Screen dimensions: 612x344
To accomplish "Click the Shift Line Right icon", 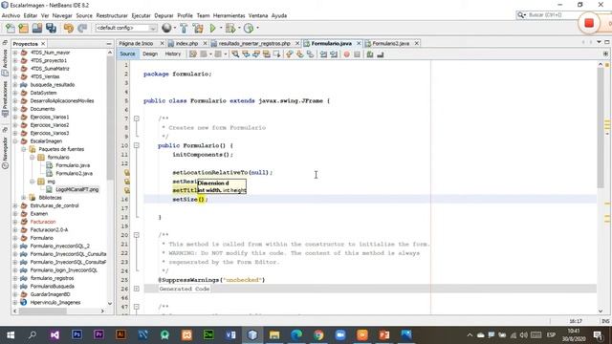I will pyautogui.click(x=334, y=54).
